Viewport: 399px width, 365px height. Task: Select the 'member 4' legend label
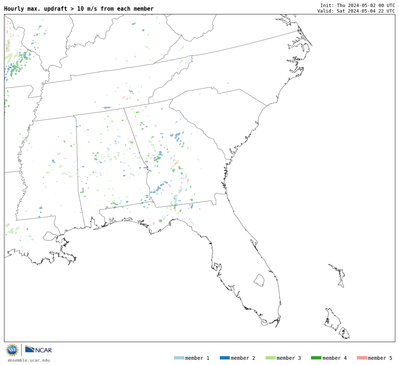pos(334,358)
